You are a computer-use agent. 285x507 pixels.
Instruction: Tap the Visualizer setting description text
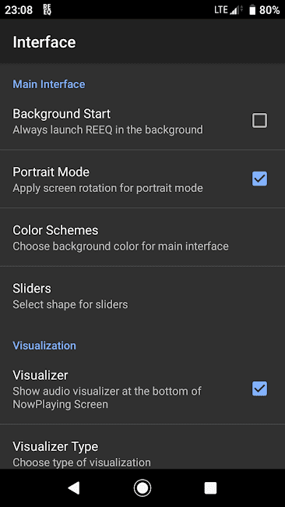point(107,398)
